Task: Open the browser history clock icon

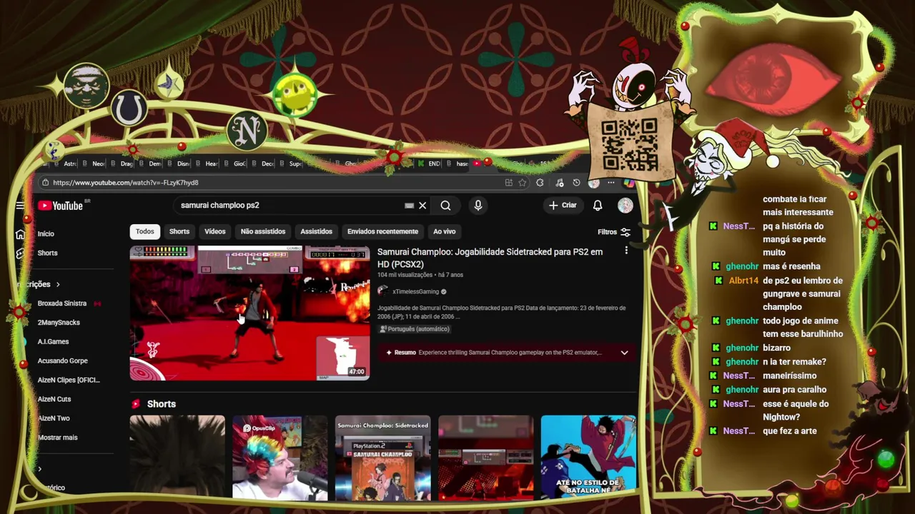Action: 576,183
